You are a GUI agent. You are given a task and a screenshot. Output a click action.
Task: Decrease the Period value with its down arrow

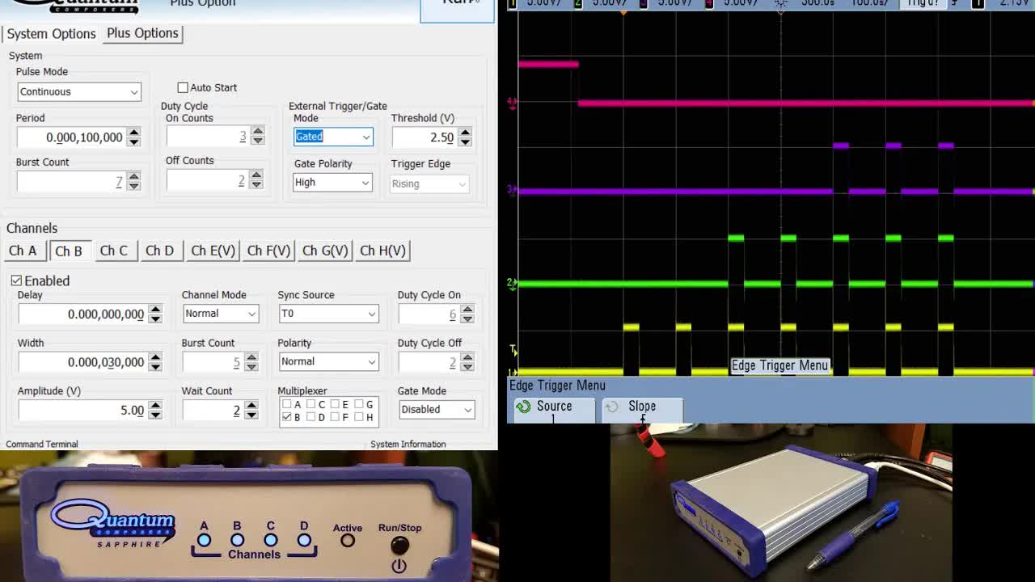(x=133, y=142)
